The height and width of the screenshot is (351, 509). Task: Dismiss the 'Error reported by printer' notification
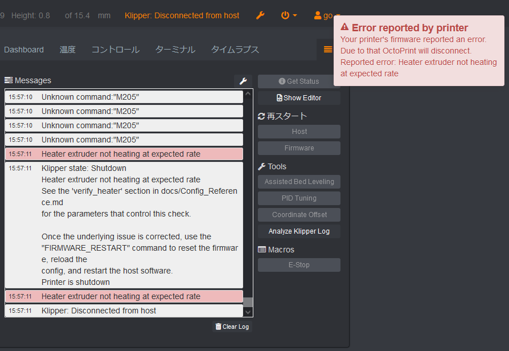point(418,50)
